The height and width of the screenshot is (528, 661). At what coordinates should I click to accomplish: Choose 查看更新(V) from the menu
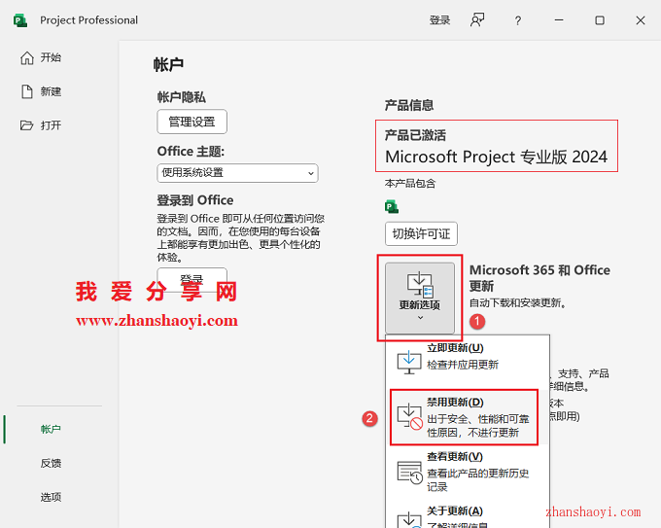point(468,472)
